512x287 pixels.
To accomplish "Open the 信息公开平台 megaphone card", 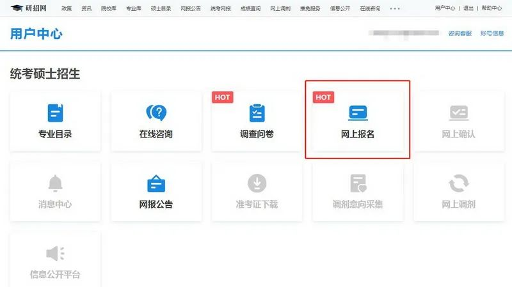I will (x=55, y=260).
